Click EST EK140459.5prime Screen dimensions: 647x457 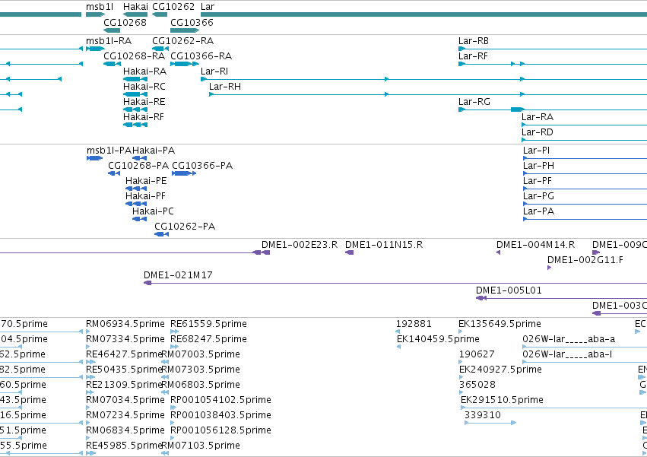[438, 340]
